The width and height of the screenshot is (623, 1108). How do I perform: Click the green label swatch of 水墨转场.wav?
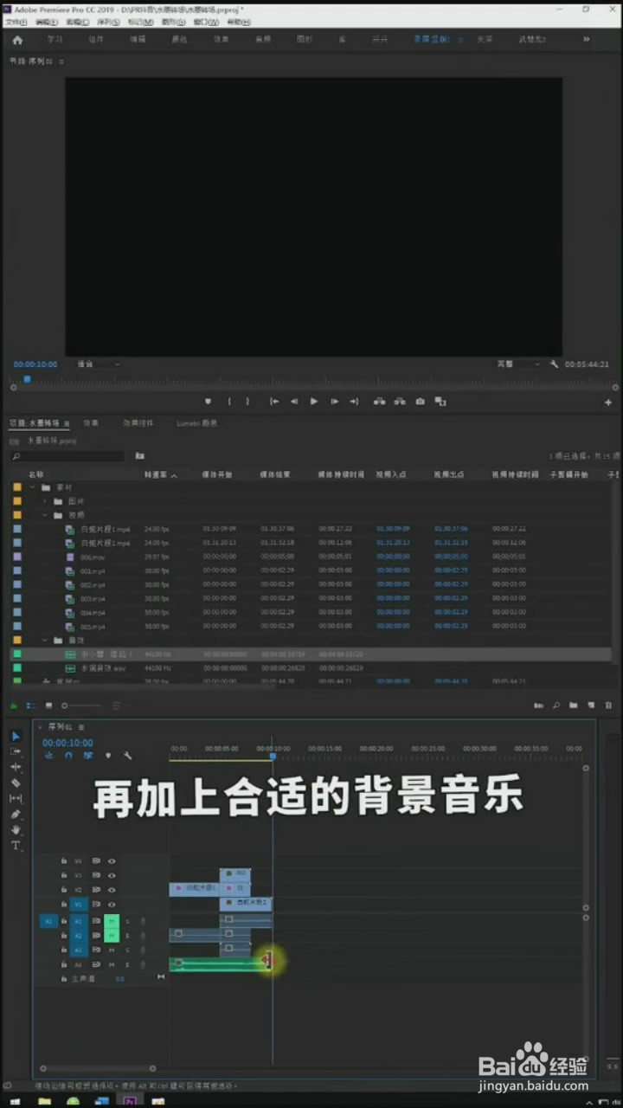pyautogui.click(x=16, y=668)
